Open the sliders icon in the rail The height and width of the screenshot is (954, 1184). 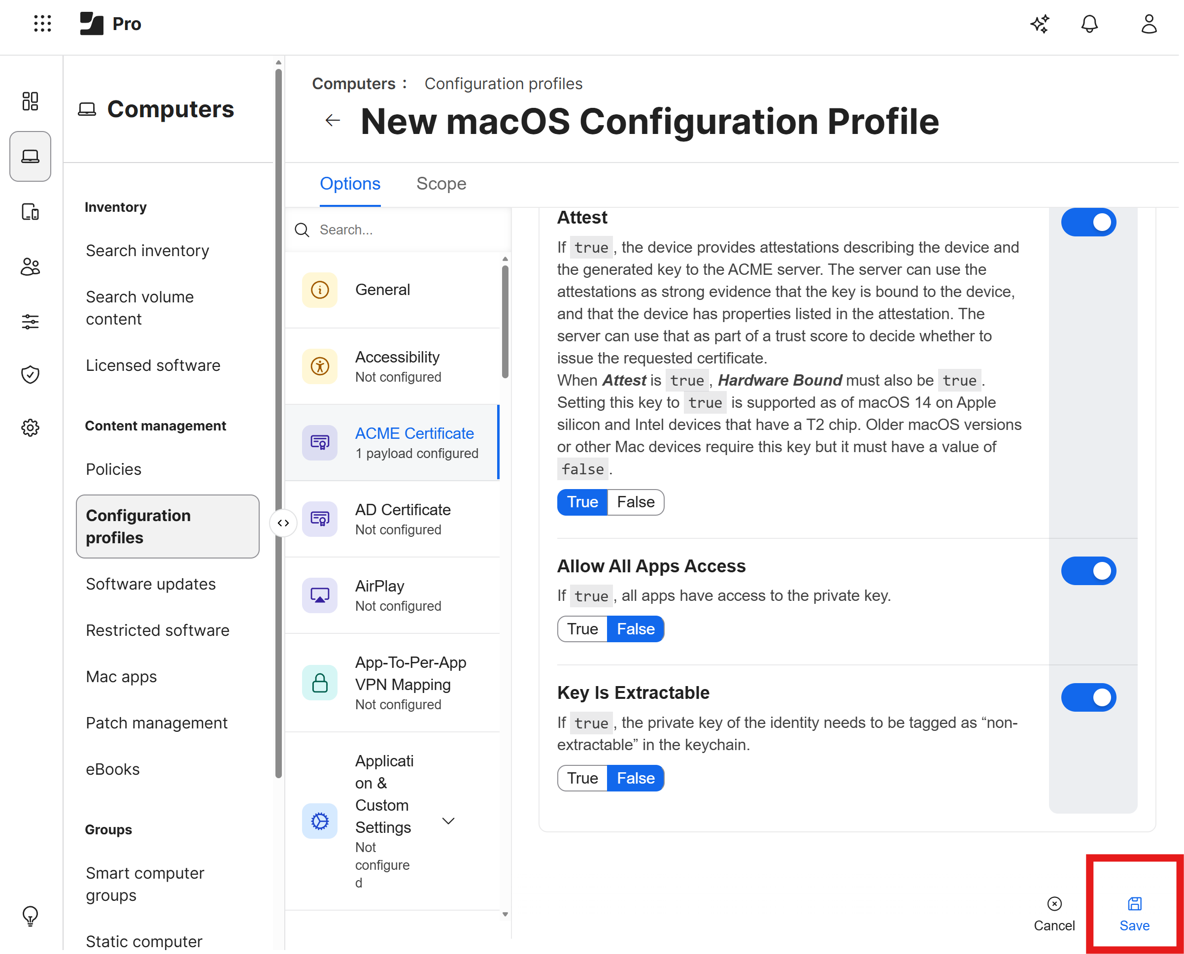[30, 322]
